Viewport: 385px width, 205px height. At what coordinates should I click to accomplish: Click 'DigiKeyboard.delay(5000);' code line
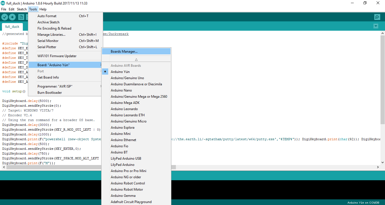[27, 101]
